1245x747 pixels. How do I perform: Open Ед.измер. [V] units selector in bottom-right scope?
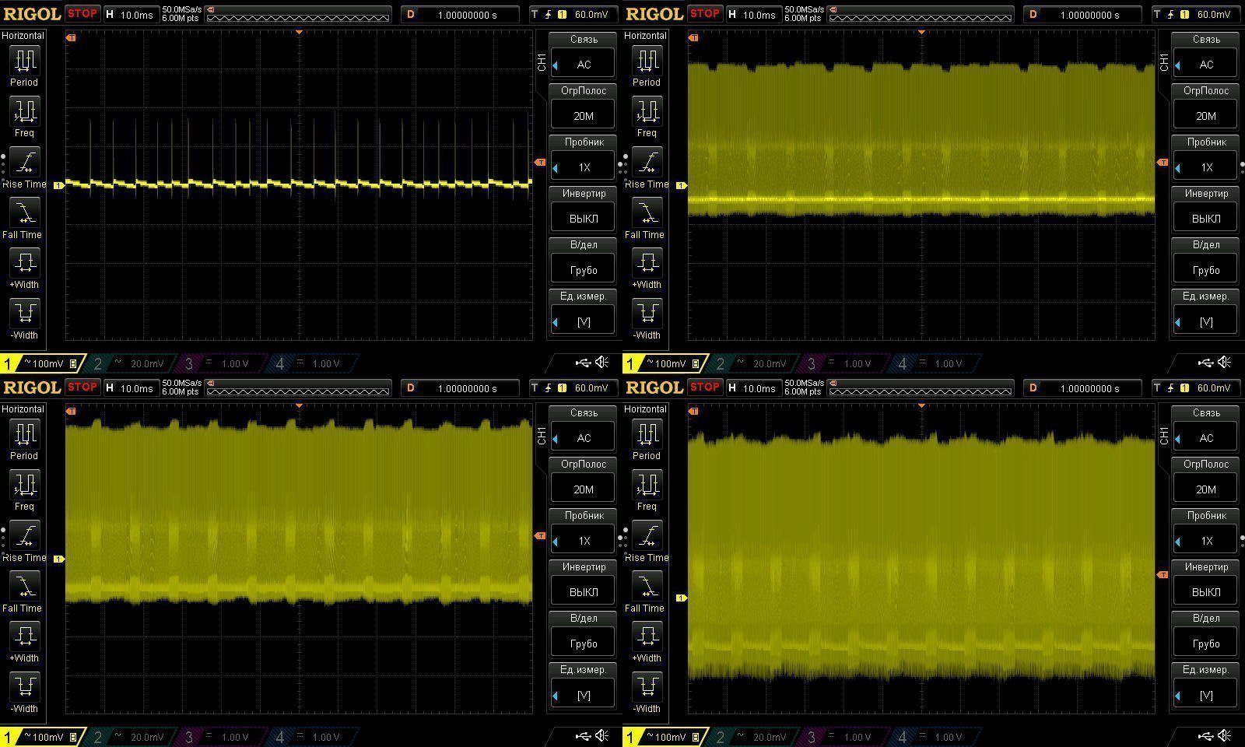point(1206,695)
